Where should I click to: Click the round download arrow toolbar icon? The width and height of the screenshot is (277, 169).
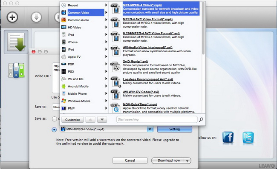(36, 17)
